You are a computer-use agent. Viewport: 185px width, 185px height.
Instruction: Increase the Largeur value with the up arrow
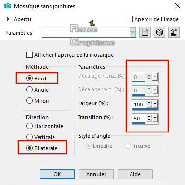[149, 103]
